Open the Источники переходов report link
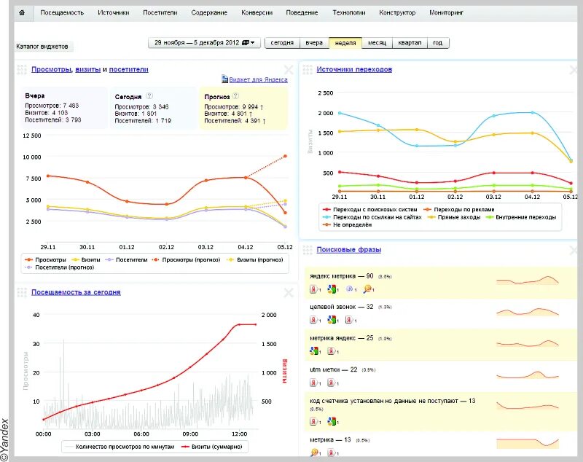The height and width of the screenshot is (462, 583). [354, 69]
